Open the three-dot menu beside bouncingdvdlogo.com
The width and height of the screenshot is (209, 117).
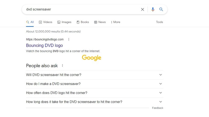pos(69,39)
